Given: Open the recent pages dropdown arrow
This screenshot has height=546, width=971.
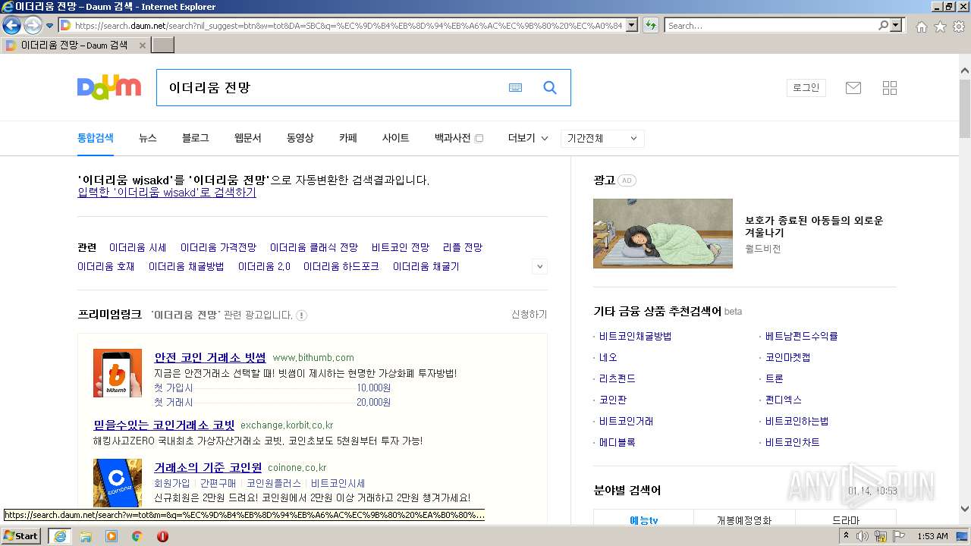Looking at the screenshot, I should click(x=50, y=26).
